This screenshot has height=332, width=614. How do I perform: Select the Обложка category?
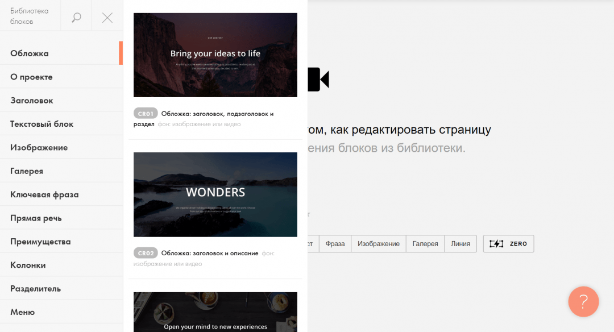tap(30, 53)
